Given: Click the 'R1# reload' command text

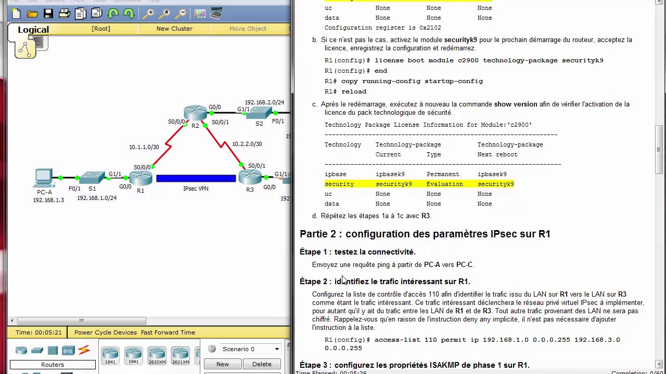Looking at the screenshot, I should [x=345, y=91].
